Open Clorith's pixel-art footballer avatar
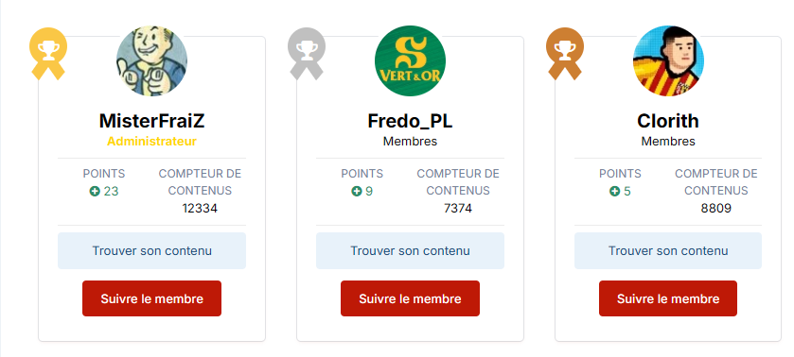This screenshot has height=357, width=794. (668, 60)
